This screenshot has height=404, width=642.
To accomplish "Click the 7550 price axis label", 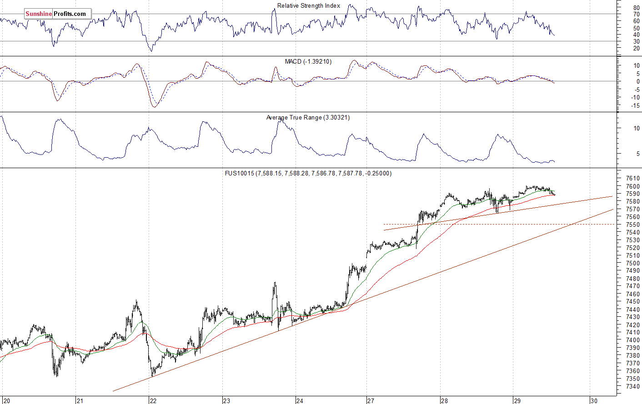I will 632,224.
